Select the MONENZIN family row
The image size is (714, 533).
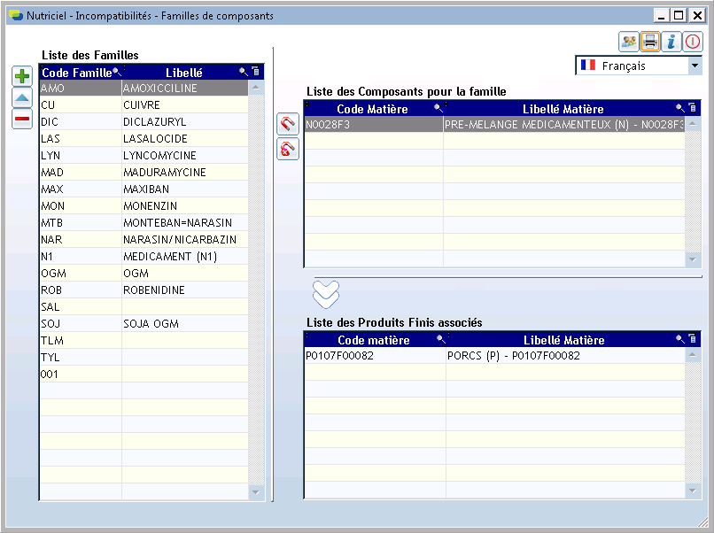click(x=144, y=205)
